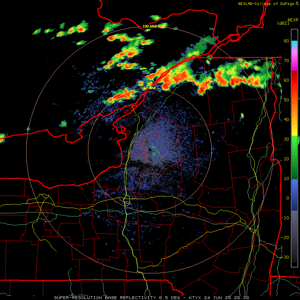Click the 40 dBZ scale value
This screenshot has width=300, height=300.
pos(286,119)
